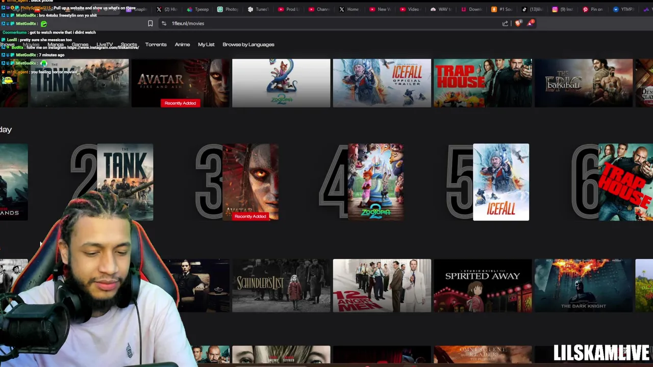Open Zootopia 2 poster ranked number 4
This screenshot has height=367, width=653.
(x=376, y=182)
